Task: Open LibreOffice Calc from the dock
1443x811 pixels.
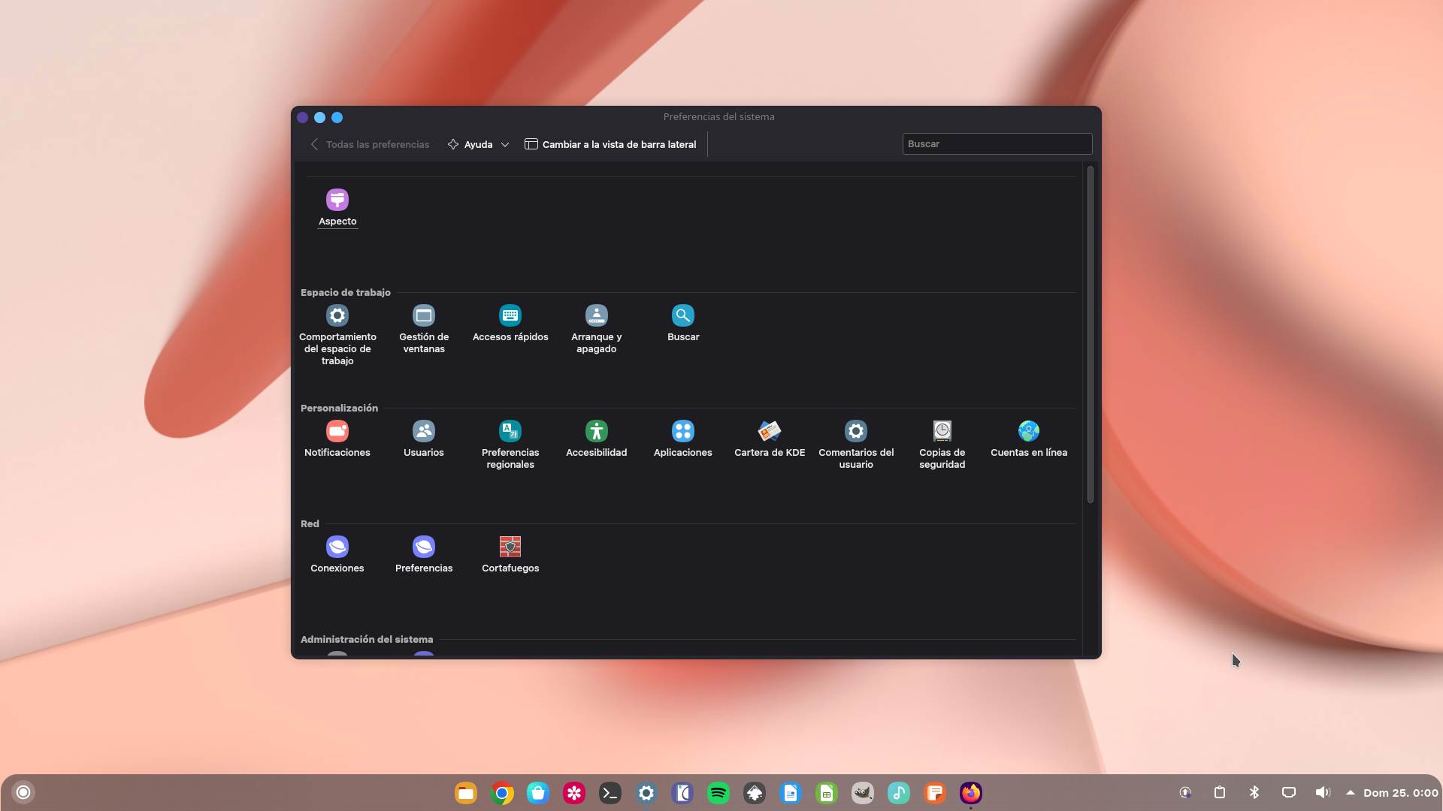Action: click(x=827, y=793)
